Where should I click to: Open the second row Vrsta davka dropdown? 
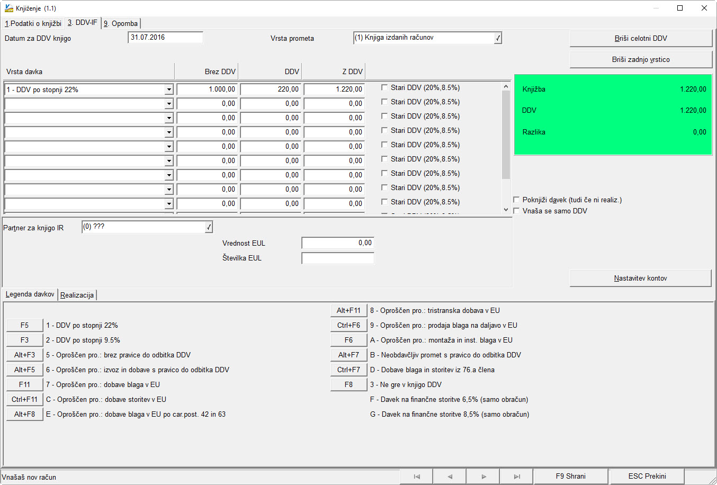tap(169, 104)
